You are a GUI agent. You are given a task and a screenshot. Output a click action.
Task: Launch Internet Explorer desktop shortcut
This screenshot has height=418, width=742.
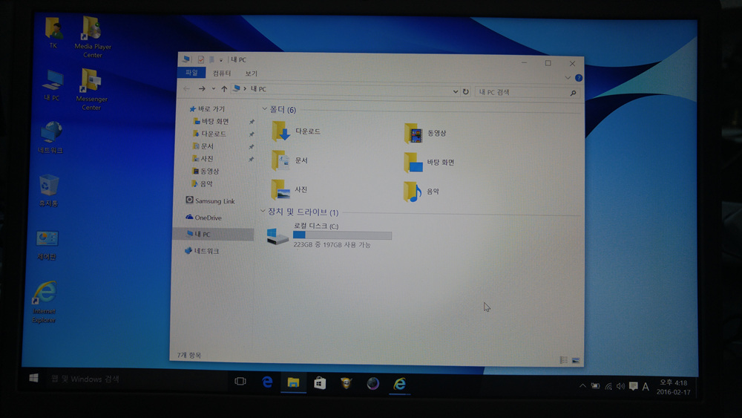[x=45, y=302]
